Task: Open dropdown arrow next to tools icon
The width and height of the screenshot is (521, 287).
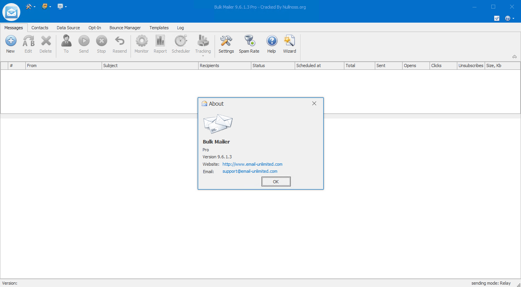Action: pyautogui.click(x=34, y=7)
